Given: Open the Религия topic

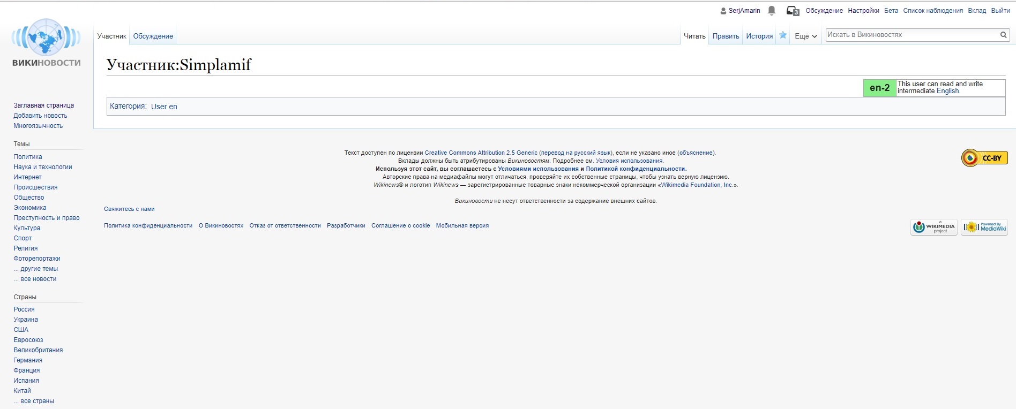Looking at the screenshot, I should (x=26, y=248).
